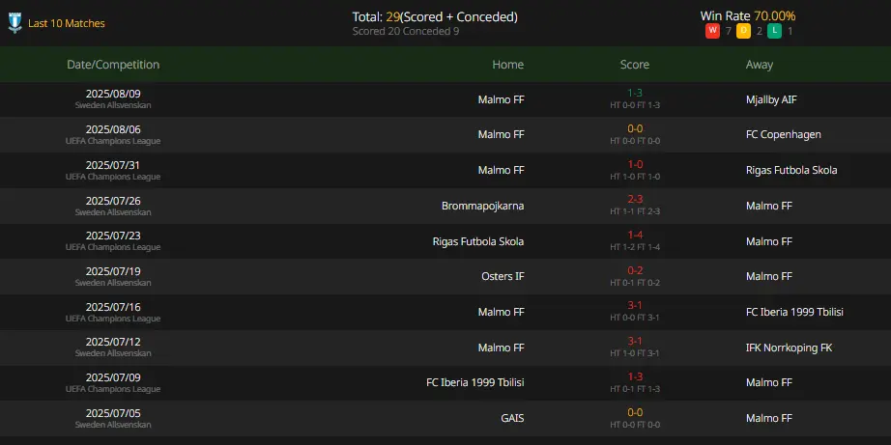Click the red W wins badge
This screenshot has height=445, width=891.
(712, 31)
